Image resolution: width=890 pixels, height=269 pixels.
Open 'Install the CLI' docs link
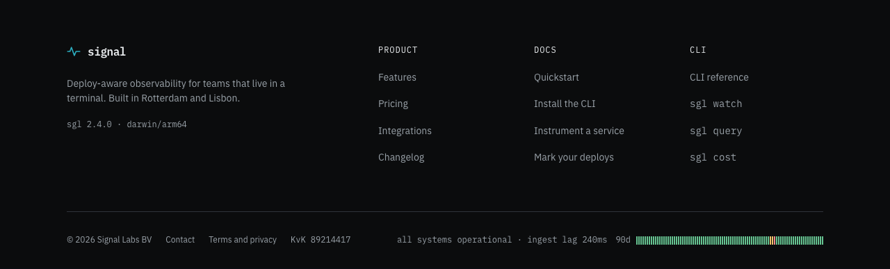pos(565,104)
